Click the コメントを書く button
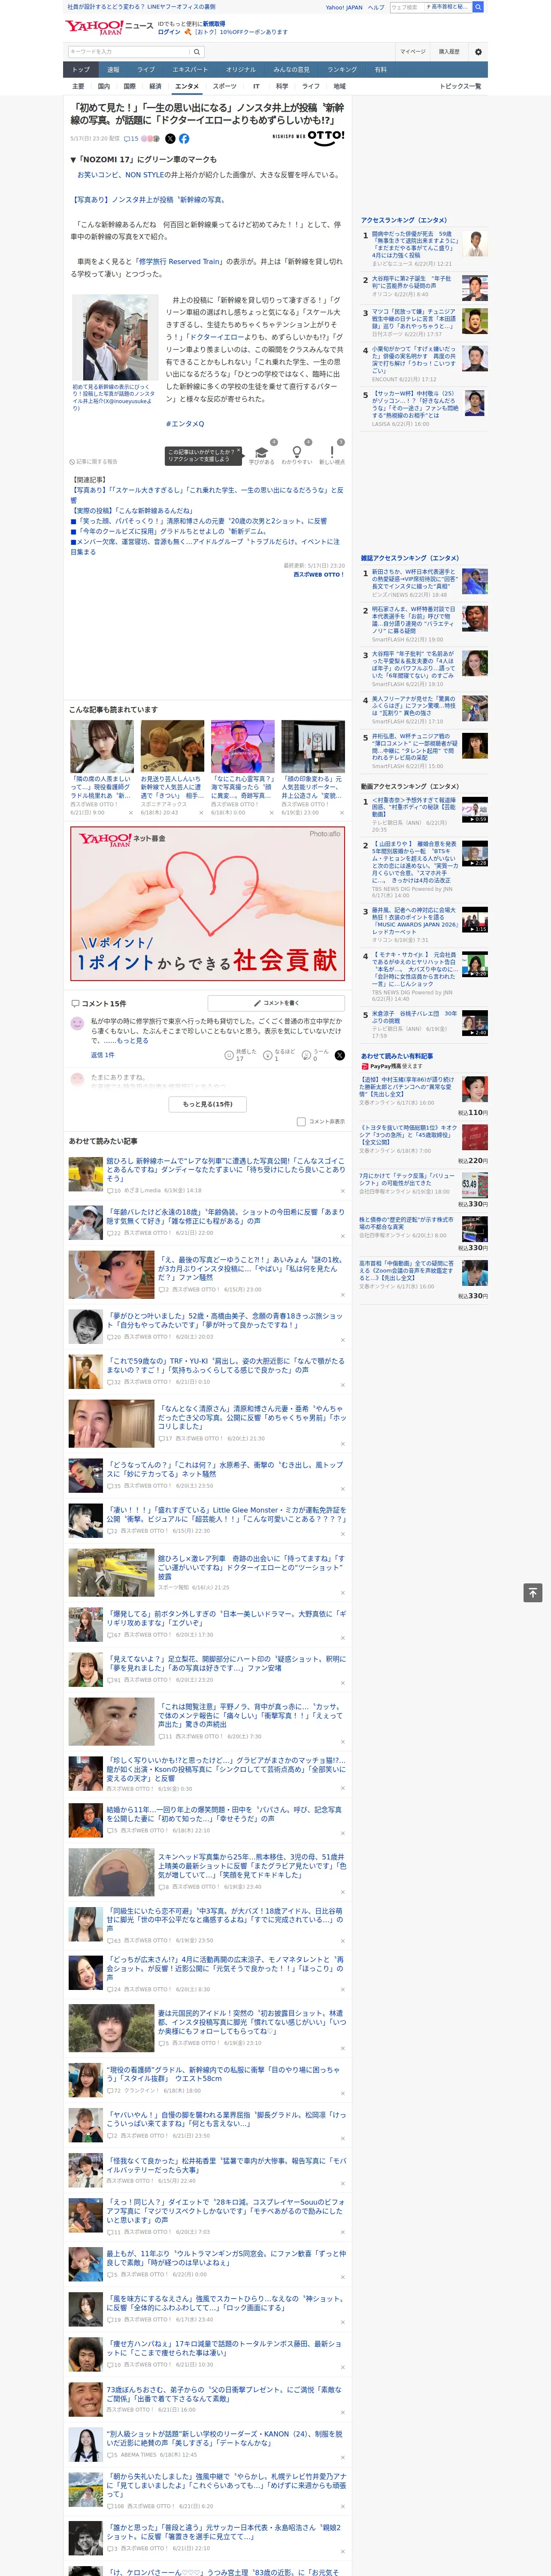Screen dimensions: 551x2576 [x=276, y=1003]
